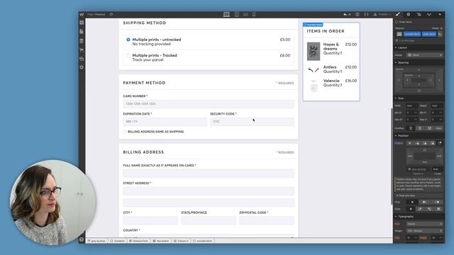
Task: Switch to Mobile portrait breakpoint view
Action: pos(254,14)
